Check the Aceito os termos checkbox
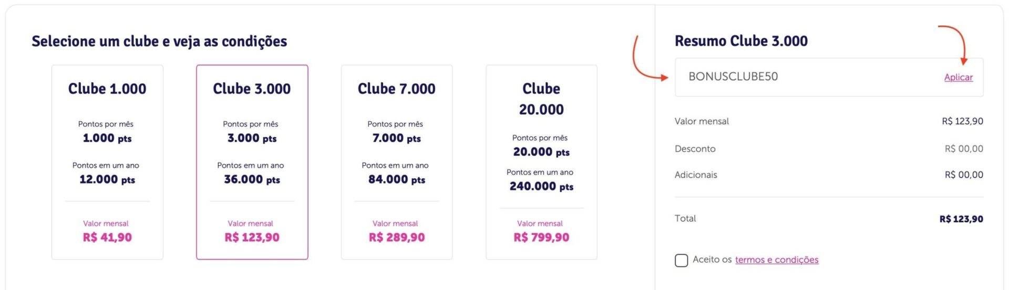Image resolution: width=1009 pixels, height=290 pixels. [681, 260]
